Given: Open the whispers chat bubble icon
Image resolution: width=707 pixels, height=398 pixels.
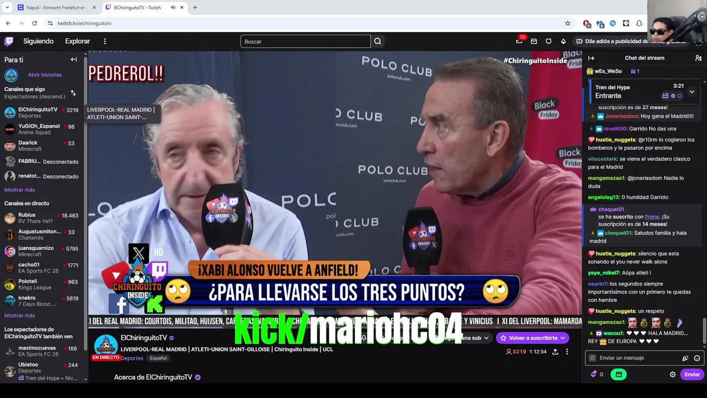Looking at the screenshot, I should pyautogui.click(x=548, y=41).
